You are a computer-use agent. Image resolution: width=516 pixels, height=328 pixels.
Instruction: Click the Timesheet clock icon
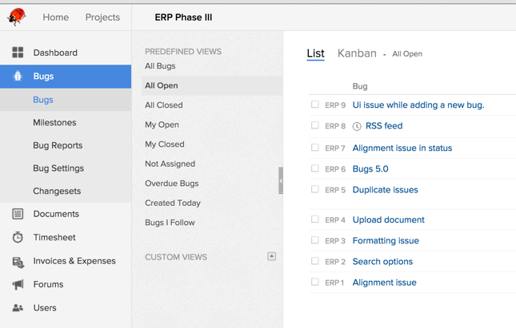click(18, 238)
